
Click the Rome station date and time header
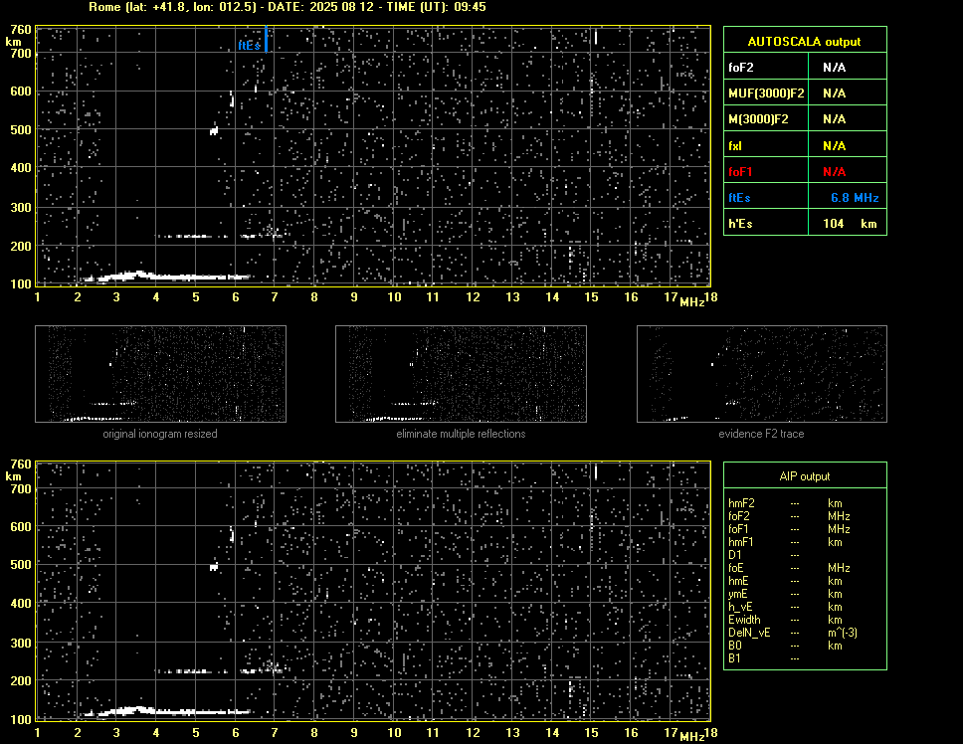point(287,7)
